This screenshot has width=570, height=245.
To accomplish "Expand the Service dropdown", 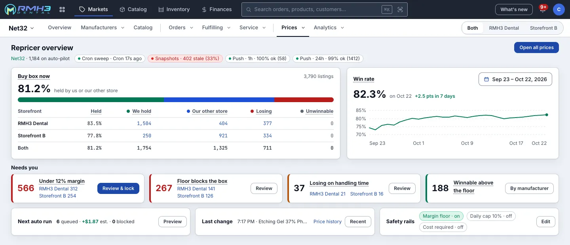I will (x=253, y=28).
